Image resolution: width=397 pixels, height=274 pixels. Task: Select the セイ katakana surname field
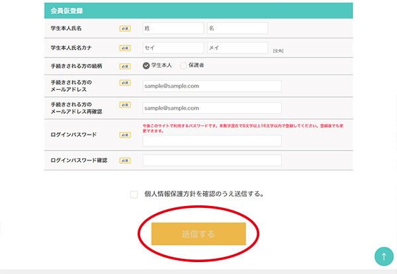coord(173,48)
